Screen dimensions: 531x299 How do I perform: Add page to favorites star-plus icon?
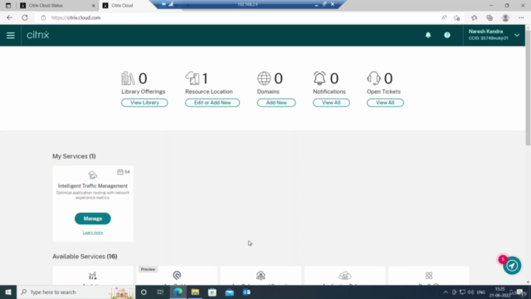(x=457, y=17)
